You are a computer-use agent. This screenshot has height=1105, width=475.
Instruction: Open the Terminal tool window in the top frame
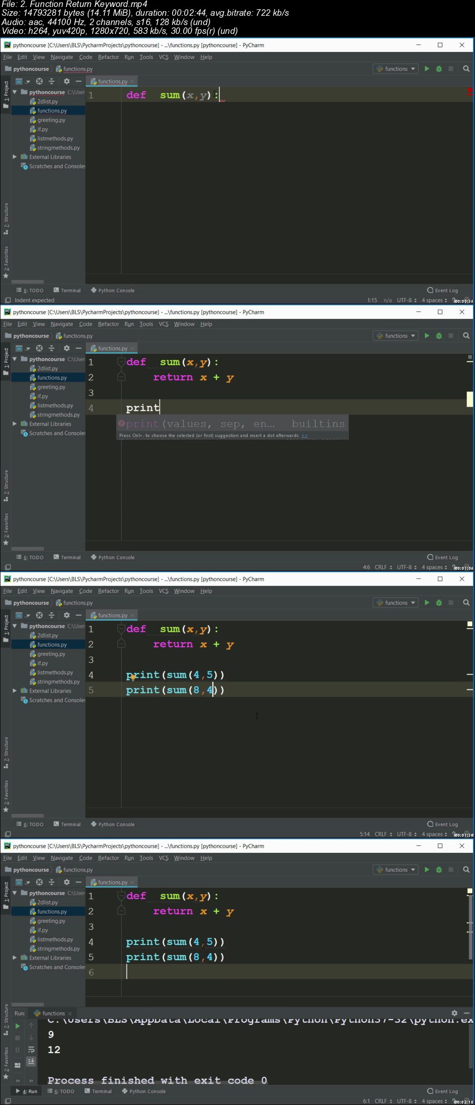pyautogui.click(x=67, y=290)
